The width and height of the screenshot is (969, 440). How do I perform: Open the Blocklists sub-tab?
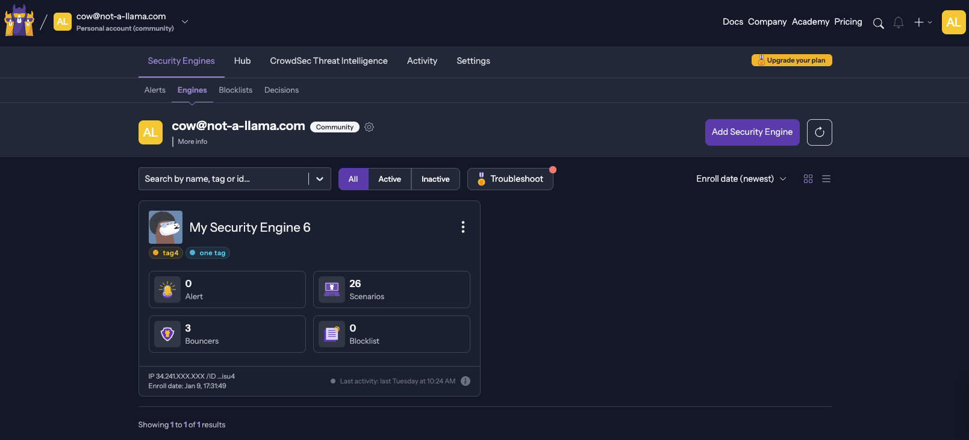coord(235,90)
